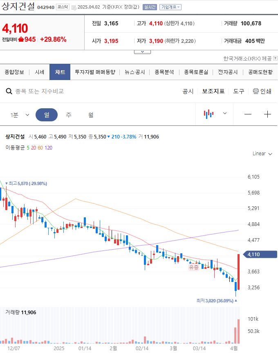
Task: Zoom out chart with minus icon
Action: coord(248,114)
